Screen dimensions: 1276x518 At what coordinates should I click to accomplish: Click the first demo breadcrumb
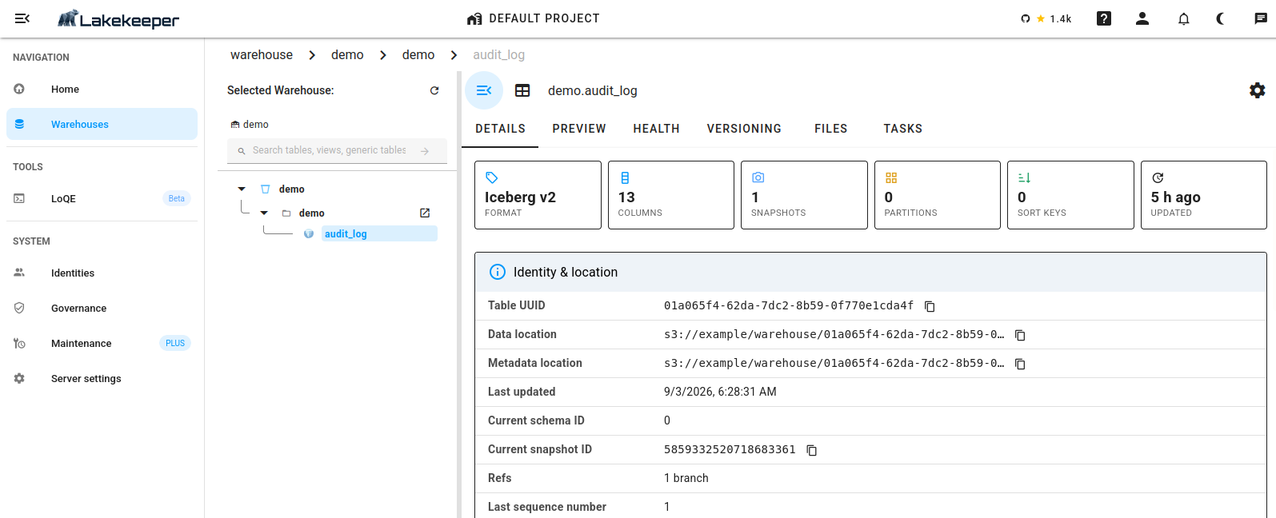pyautogui.click(x=347, y=54)
